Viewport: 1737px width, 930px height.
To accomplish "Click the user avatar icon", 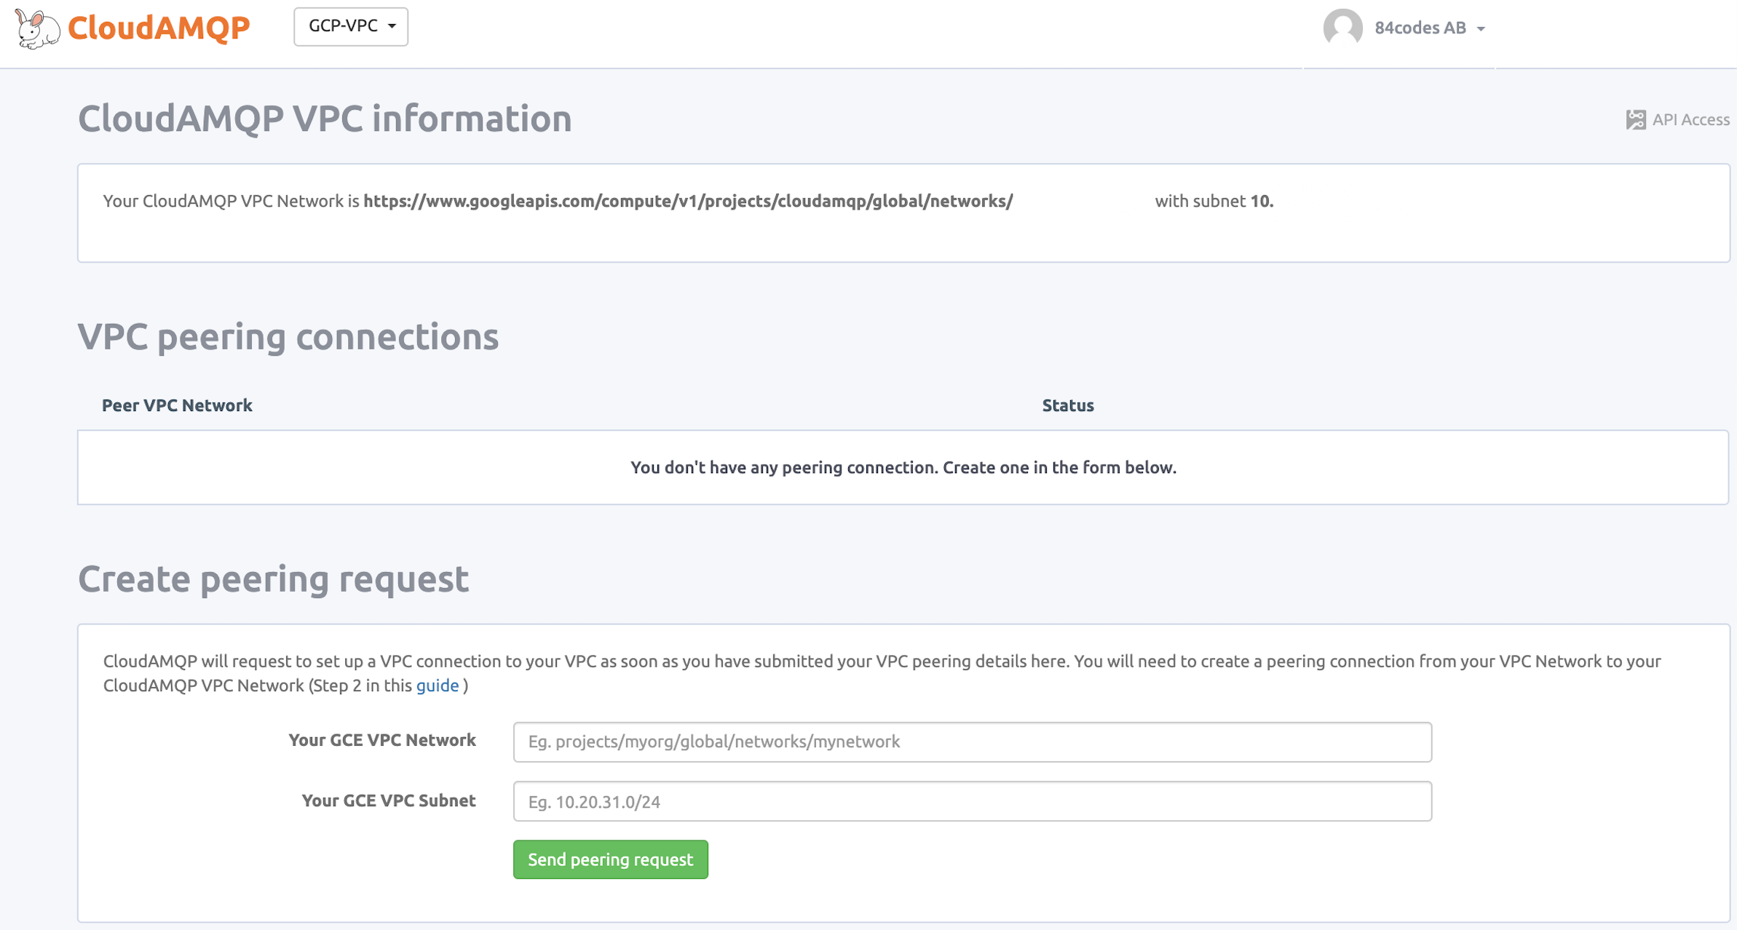I will [x=1342, y=28].
